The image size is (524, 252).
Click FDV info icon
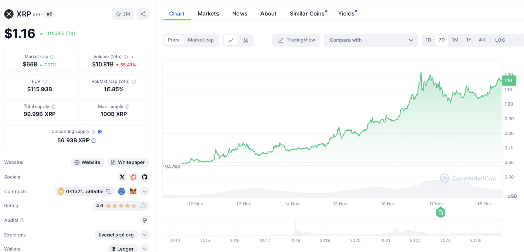(45, 81)
